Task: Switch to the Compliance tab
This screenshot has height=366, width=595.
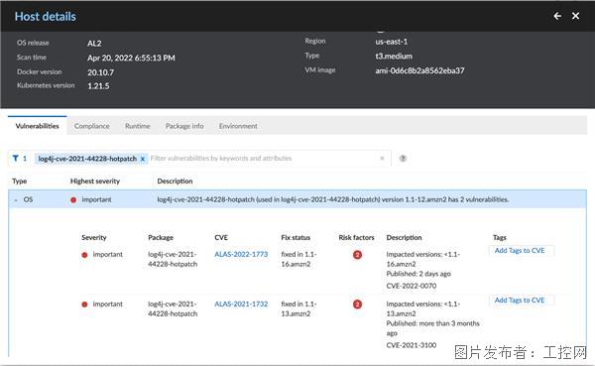Action: click(92, 126)
